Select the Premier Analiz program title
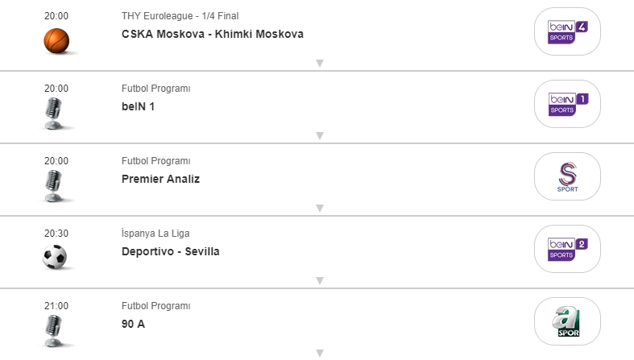 (x=160, y=179)
